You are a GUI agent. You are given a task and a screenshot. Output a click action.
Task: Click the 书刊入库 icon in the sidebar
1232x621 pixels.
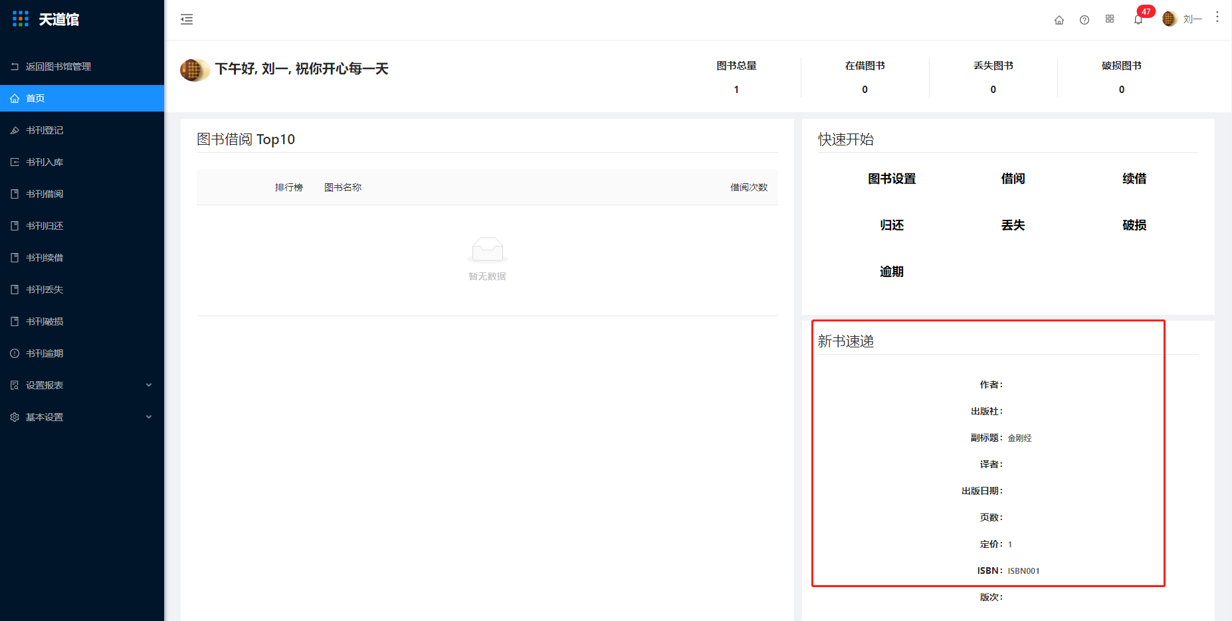pos(15,162)
